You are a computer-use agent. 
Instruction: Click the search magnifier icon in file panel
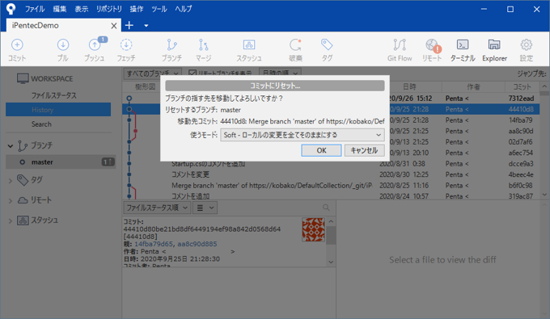click(326, 208)
